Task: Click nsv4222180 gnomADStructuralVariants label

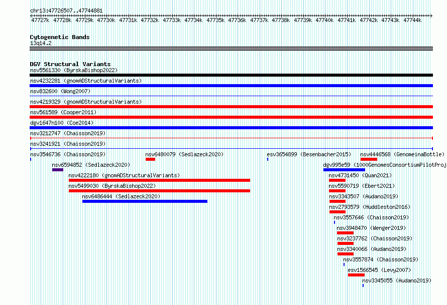Action: [124, 175]
